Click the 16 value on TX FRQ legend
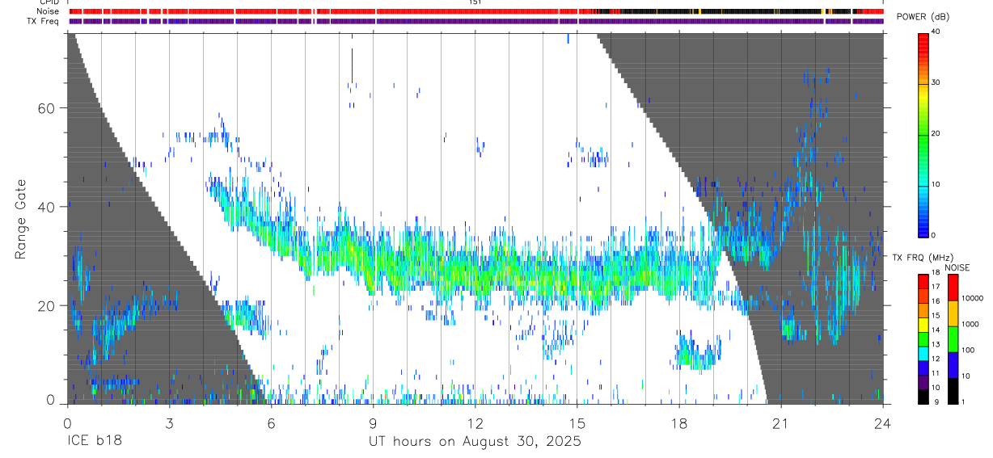Viewport: 993px width, 458px height. (x=937, y=303)
